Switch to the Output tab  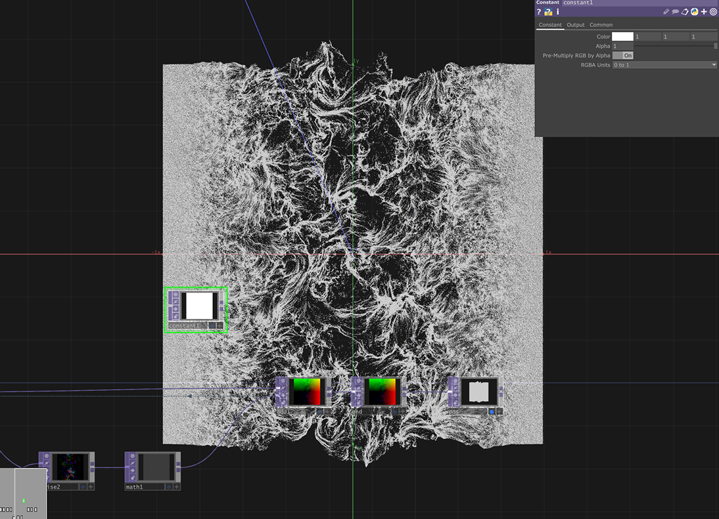(x=576, y=25)
